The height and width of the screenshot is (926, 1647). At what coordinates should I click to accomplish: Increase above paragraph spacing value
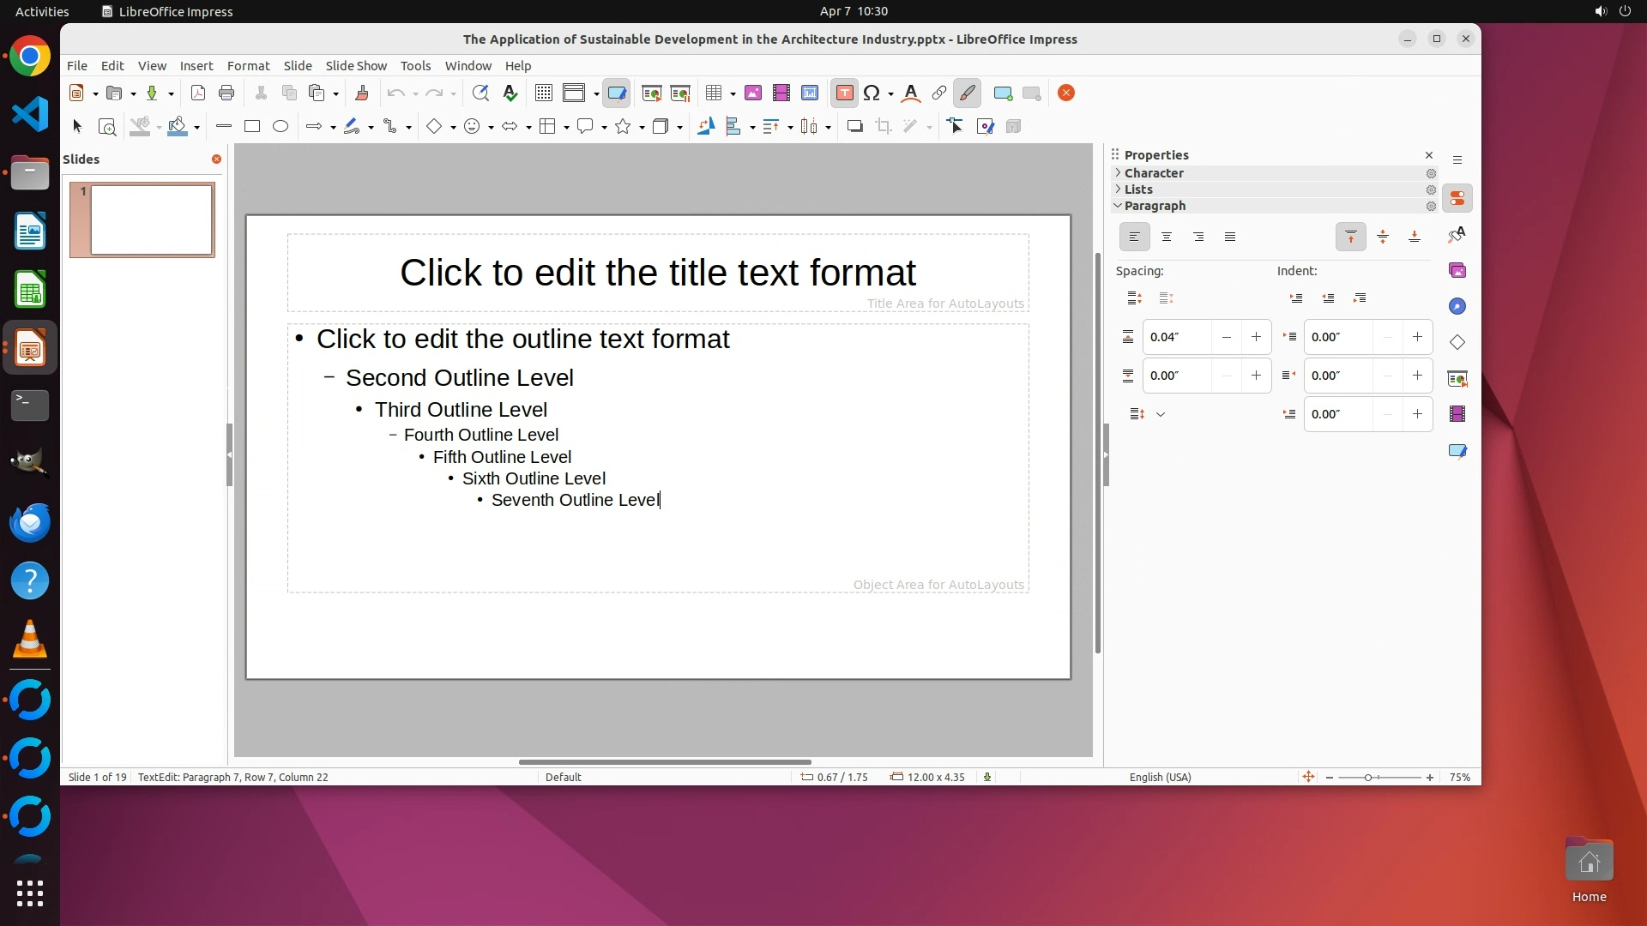1256,337
